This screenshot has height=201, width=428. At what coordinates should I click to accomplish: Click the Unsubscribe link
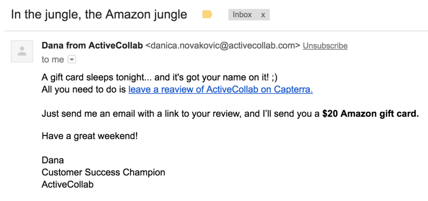tap(325, 46)
